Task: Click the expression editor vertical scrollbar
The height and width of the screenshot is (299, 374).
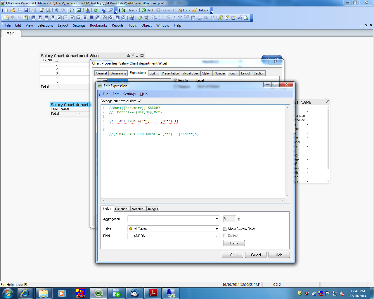Action: [287, 152]
